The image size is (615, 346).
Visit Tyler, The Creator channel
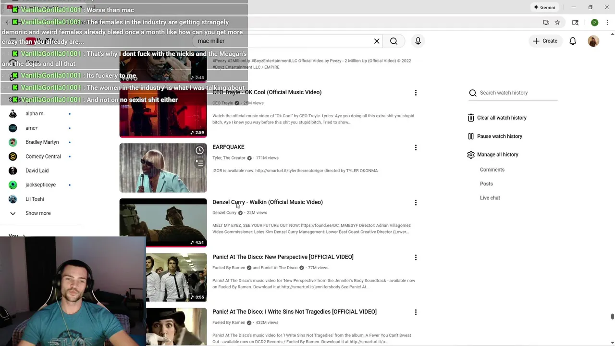point(229,158)
